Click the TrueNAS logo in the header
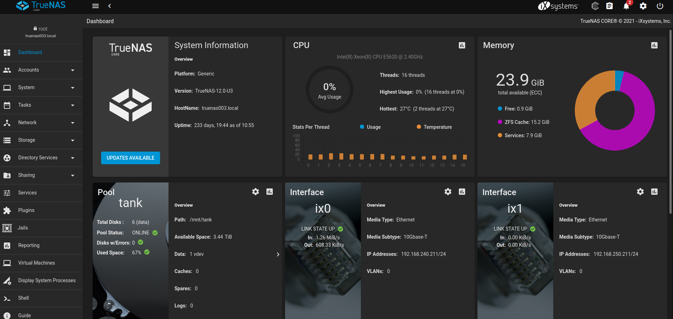Screen dimensions: 673x319 tap(41, 6)
